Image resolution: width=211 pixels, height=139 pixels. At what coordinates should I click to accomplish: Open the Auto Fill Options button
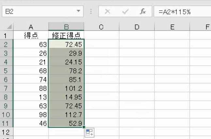pos(89,133)
